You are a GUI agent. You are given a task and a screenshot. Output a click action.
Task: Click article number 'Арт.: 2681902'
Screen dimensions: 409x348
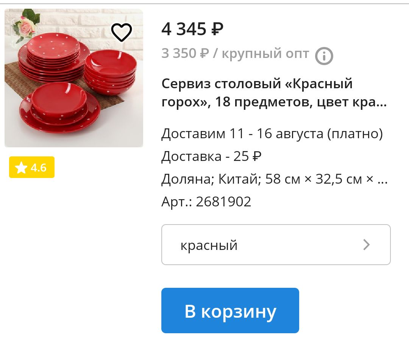tap(206, 202)
